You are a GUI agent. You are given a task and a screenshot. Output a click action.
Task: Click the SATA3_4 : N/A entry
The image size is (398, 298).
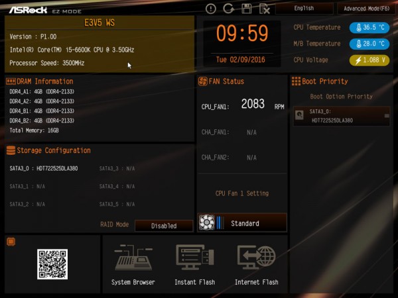[x=117, y=187]
